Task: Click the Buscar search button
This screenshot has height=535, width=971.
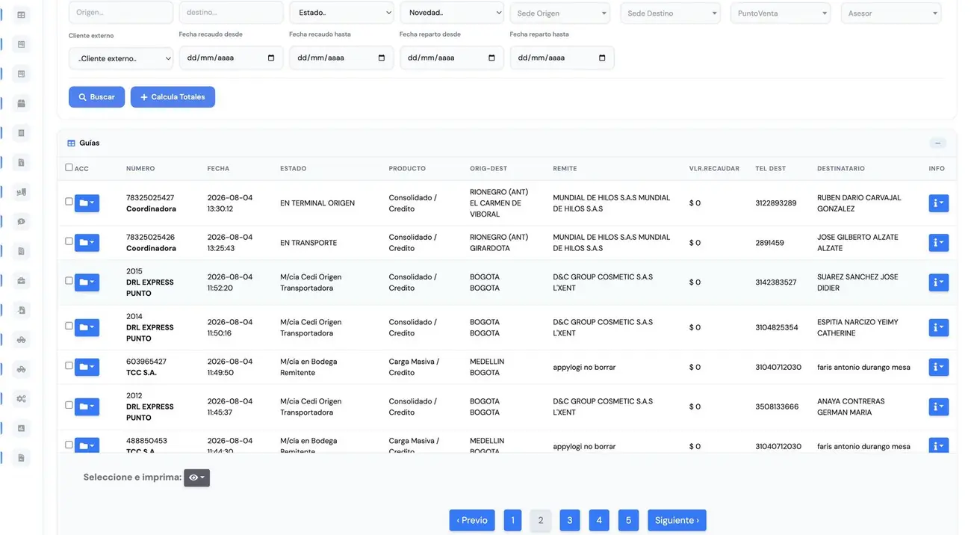Action: tap(96, 97)
